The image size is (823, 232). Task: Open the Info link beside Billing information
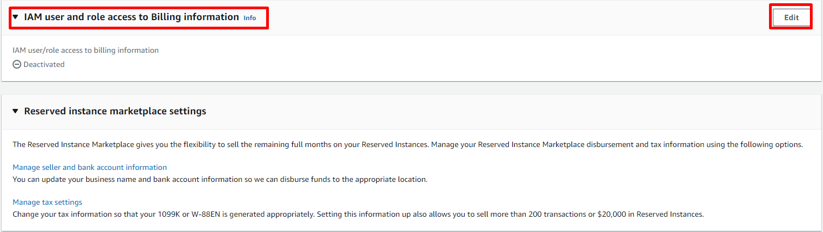tap(250, 18)
